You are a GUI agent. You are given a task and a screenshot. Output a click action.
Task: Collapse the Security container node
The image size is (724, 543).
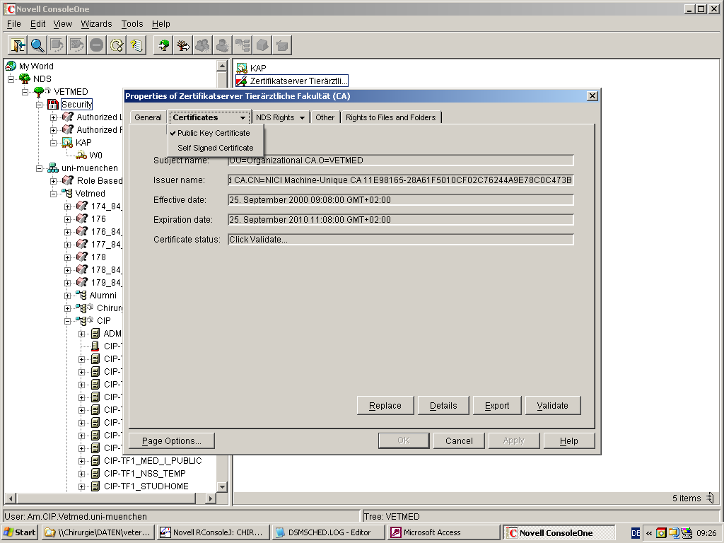point(40,105)
